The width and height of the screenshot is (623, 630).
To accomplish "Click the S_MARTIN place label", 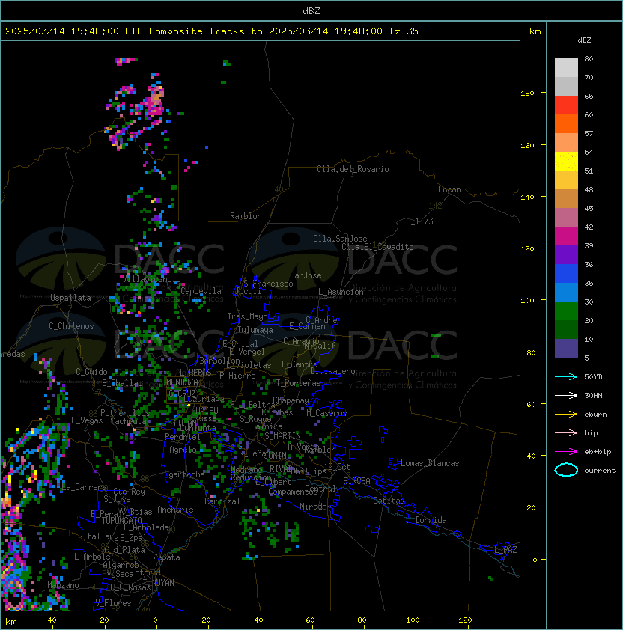I will [282, 436].
